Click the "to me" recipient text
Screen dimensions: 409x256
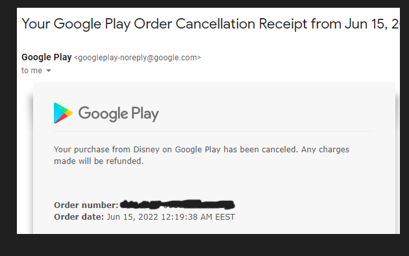click(32, 71)
